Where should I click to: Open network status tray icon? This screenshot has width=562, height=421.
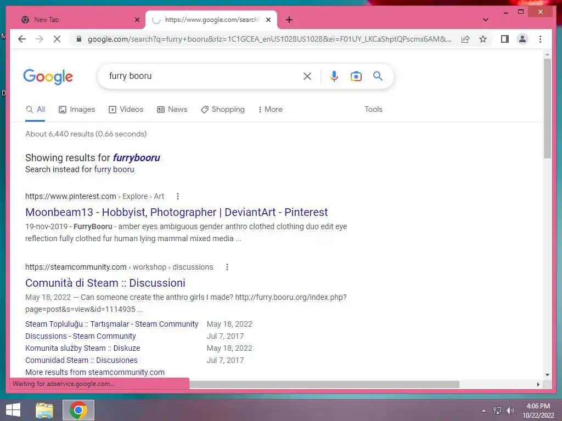(x=497, y=411)
